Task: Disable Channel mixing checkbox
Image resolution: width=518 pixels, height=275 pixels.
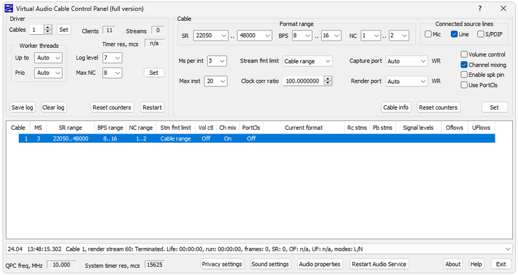Action: tap(464, 65)
